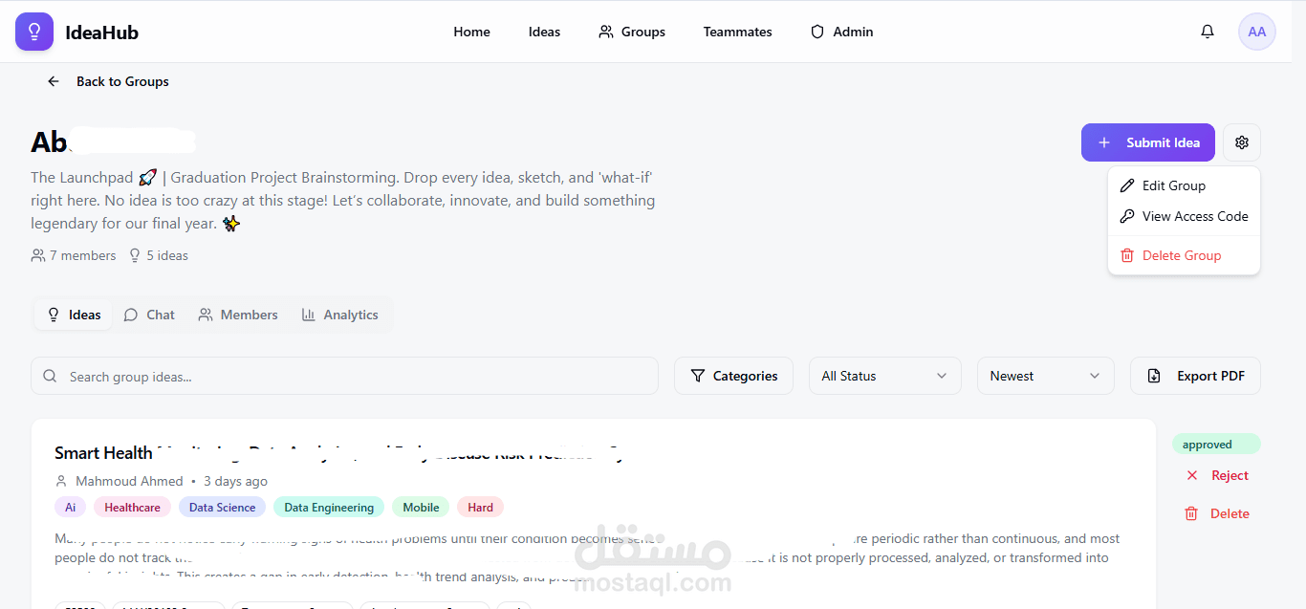Image resolution: width=1306 pixels, height=609 pixels.
Task: Click the back arrow next to Back to Groups
Action: [54, 81]
